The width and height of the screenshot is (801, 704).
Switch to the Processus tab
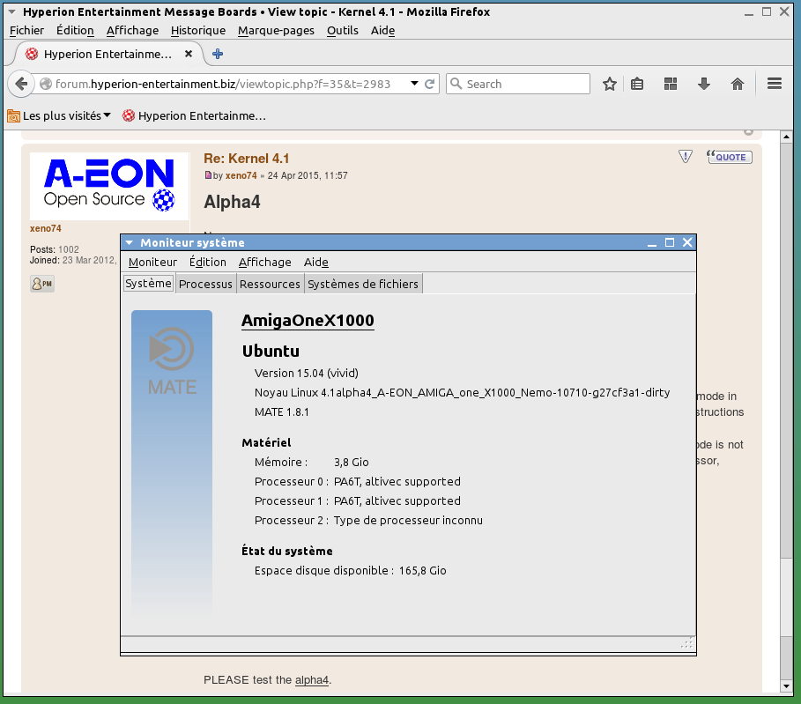[x=205, y=284]
